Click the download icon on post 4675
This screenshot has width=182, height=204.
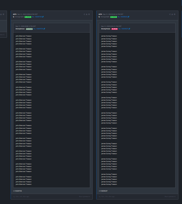click(87, 14)
